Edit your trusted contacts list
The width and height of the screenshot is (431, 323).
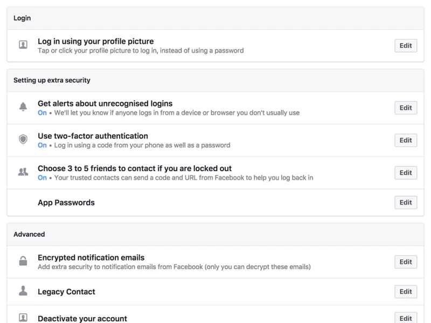[x=405, y=172]
